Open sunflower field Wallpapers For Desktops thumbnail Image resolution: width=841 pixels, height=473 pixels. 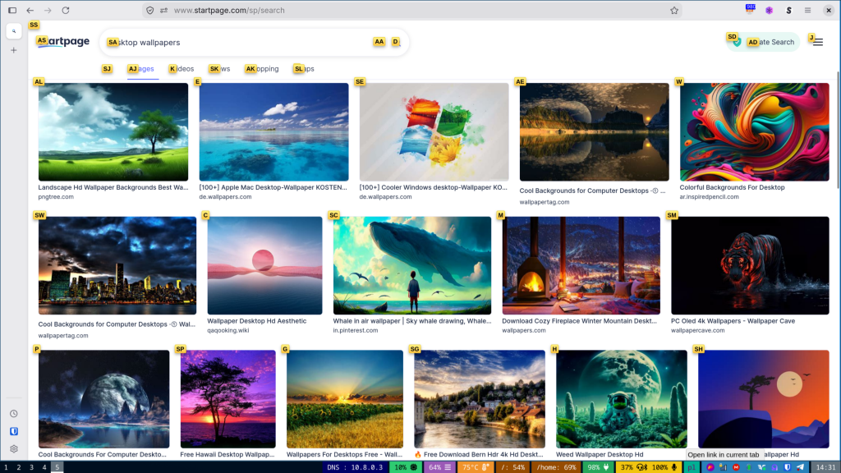tap(345, 399)
